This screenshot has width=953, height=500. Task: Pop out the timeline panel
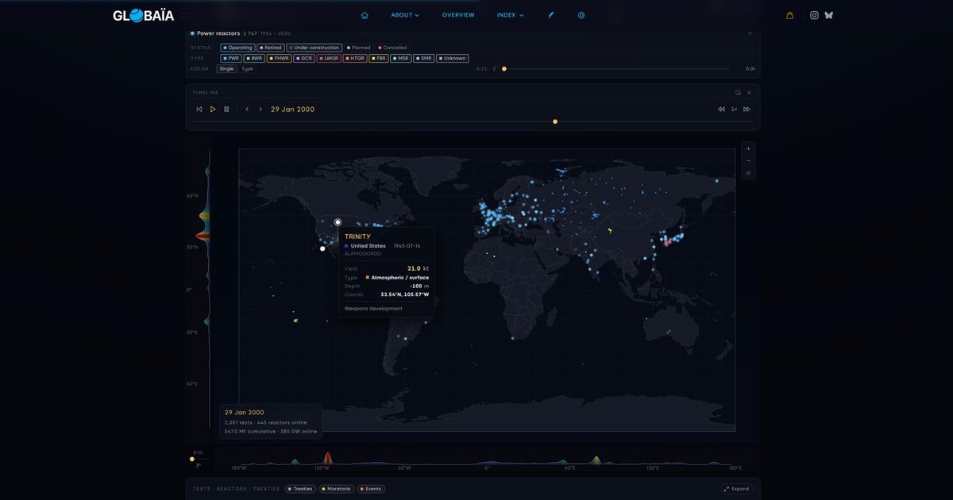(738, 93)
